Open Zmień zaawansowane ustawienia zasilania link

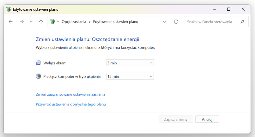pyautogui.click(x=70, y=94)
